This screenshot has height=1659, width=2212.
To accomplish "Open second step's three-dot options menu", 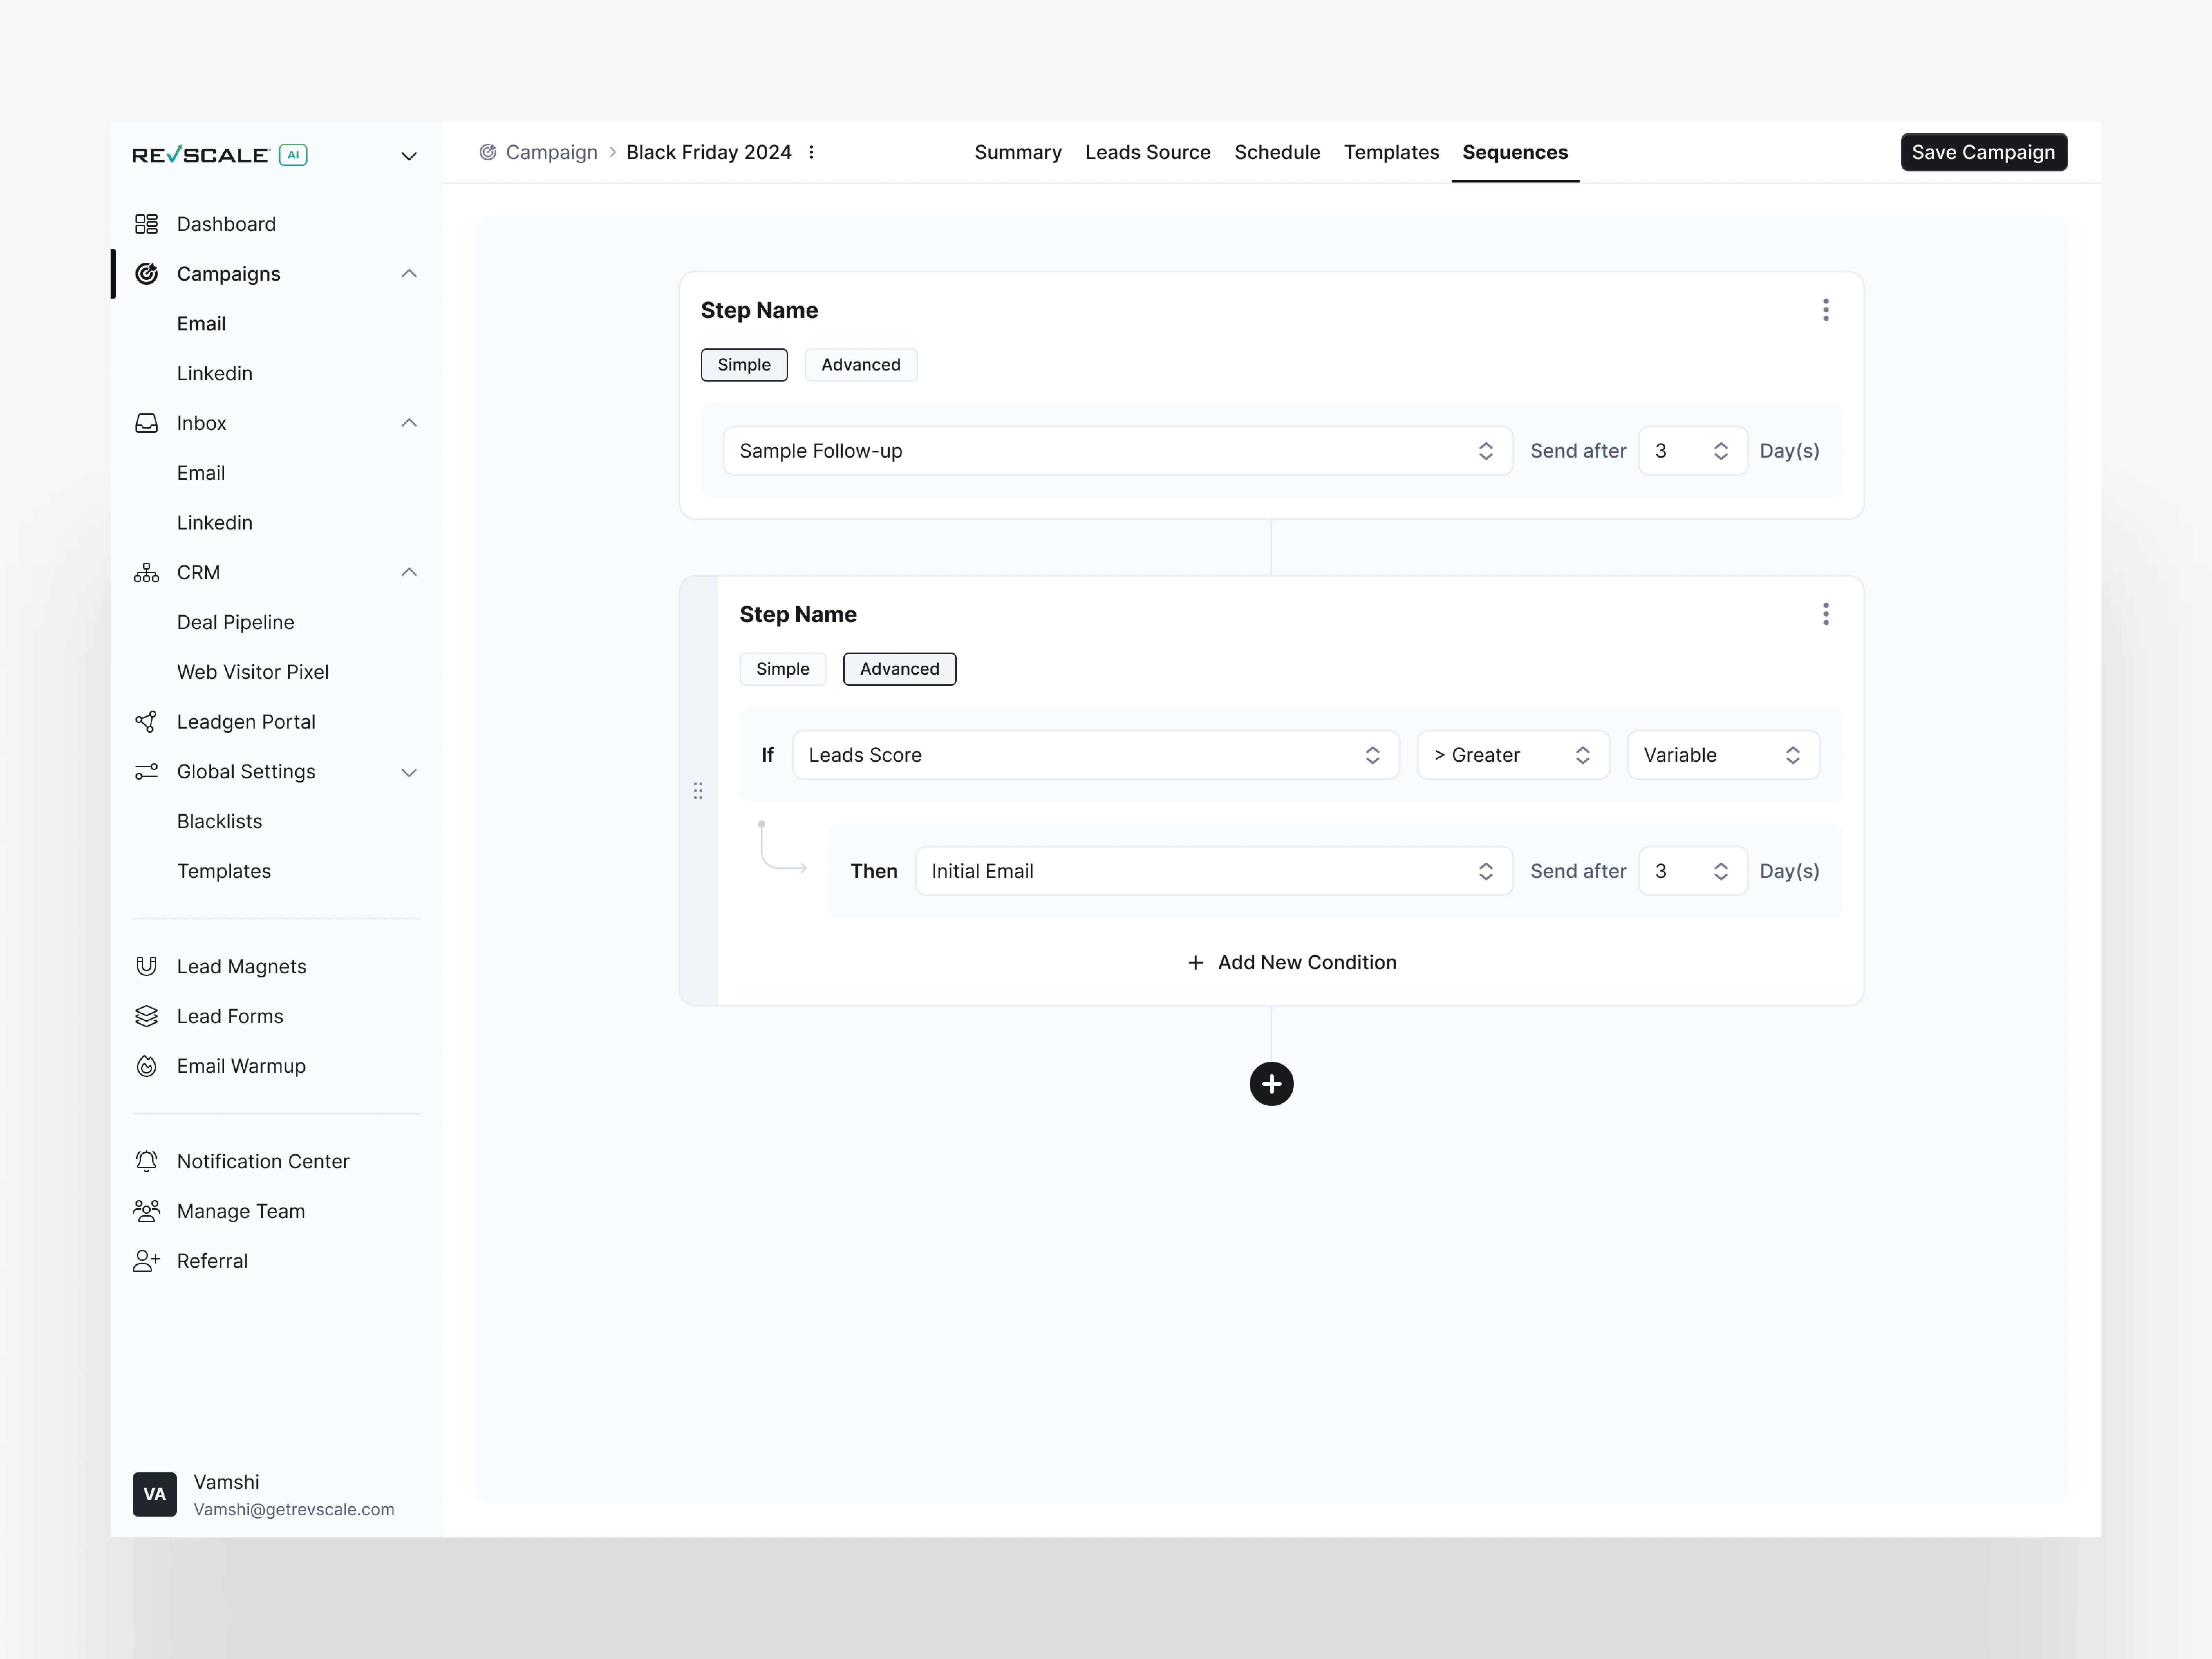I will (1826, 614).
